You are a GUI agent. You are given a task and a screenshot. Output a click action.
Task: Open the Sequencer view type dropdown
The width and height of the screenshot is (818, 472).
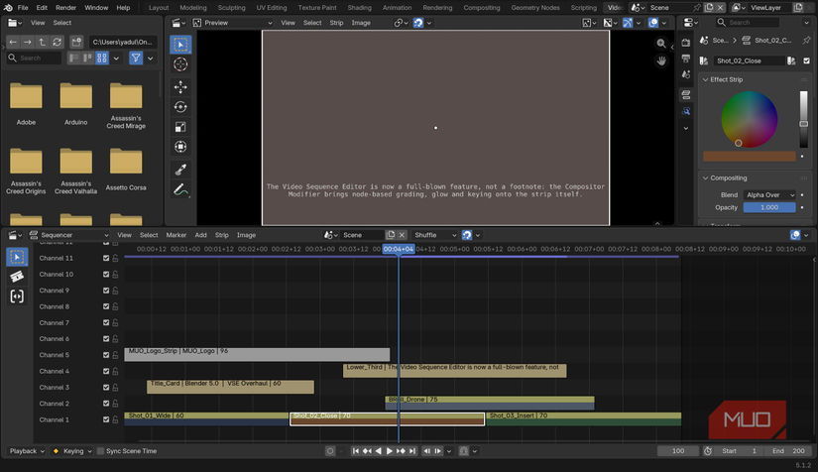pos(69,235)
